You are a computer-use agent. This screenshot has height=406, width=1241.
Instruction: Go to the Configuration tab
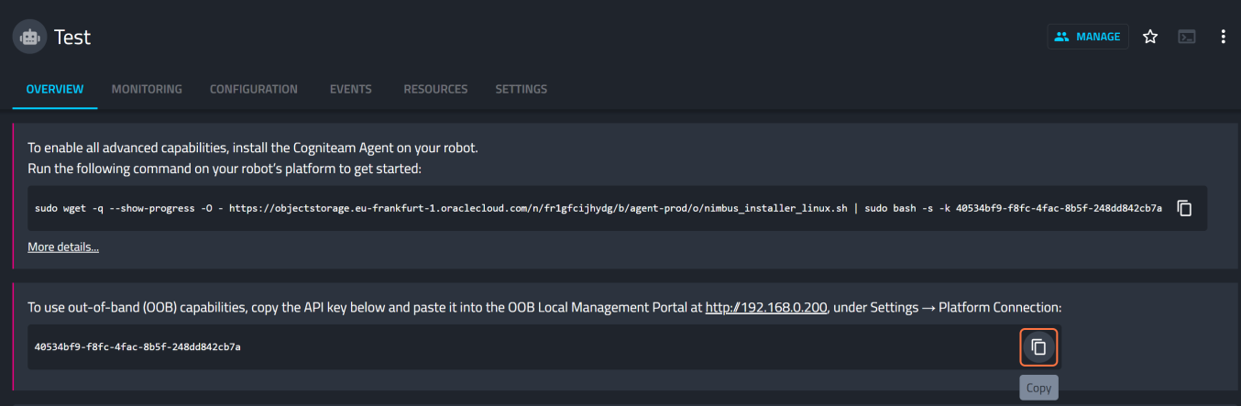click(254, 89)
